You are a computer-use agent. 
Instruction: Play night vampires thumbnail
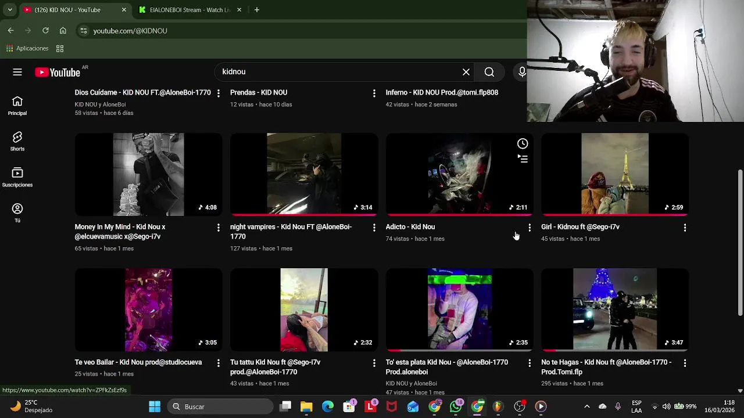(x=304, y=175)
